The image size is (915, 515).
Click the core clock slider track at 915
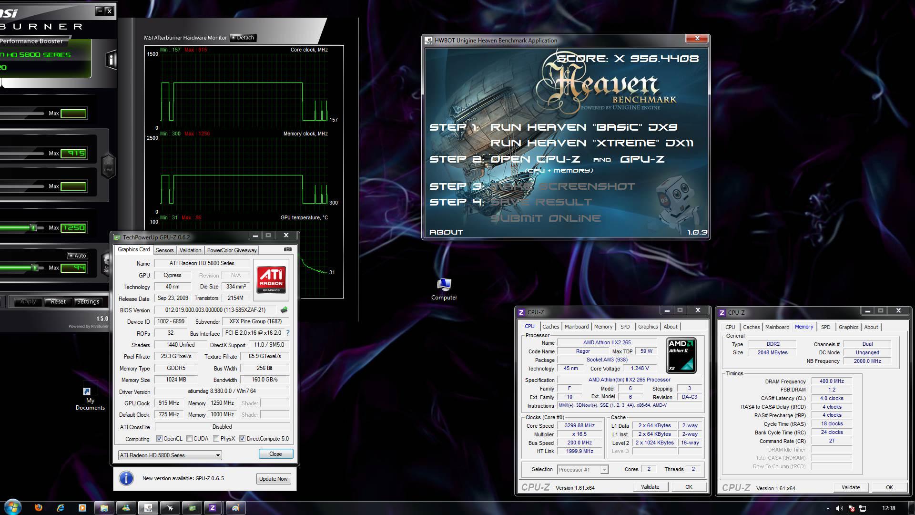tap(22, 154)
